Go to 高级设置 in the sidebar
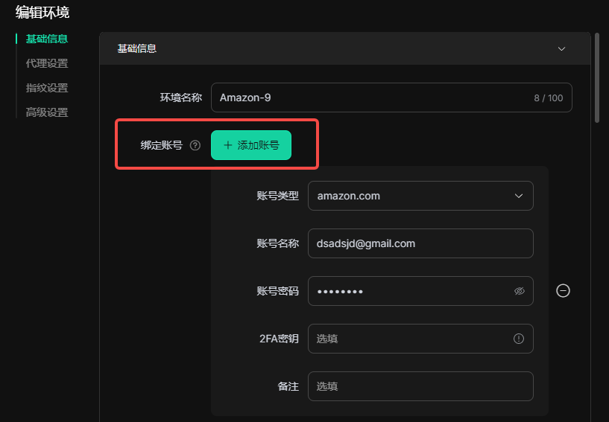 tap(47, 112)
